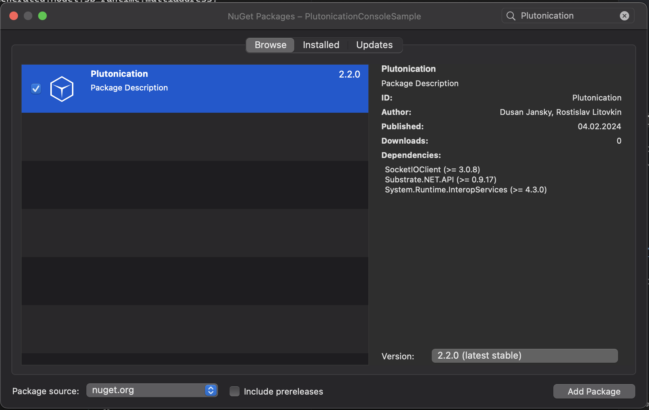
Task: Select the Plutonication package name in list
Action: (119, 74)
